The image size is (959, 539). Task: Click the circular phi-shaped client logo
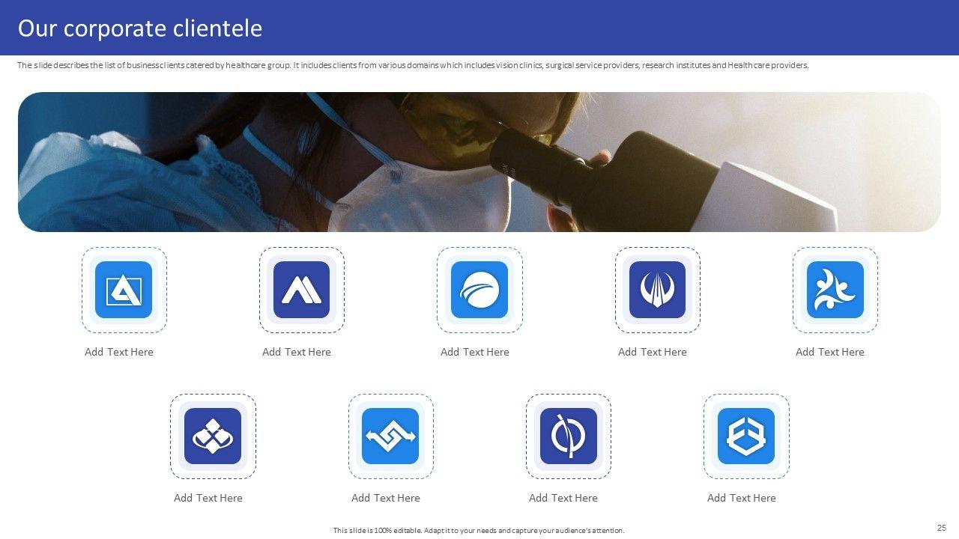[568, 436]
